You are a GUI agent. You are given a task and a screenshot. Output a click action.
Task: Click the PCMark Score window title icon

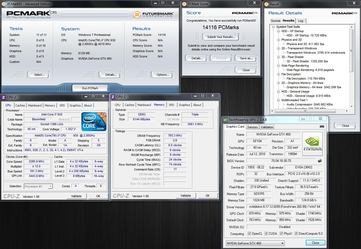(184, 4)
